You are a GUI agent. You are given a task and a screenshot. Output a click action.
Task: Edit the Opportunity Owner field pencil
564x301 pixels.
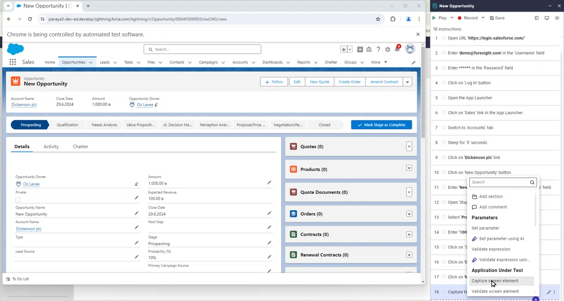click(x=137, y=184)
